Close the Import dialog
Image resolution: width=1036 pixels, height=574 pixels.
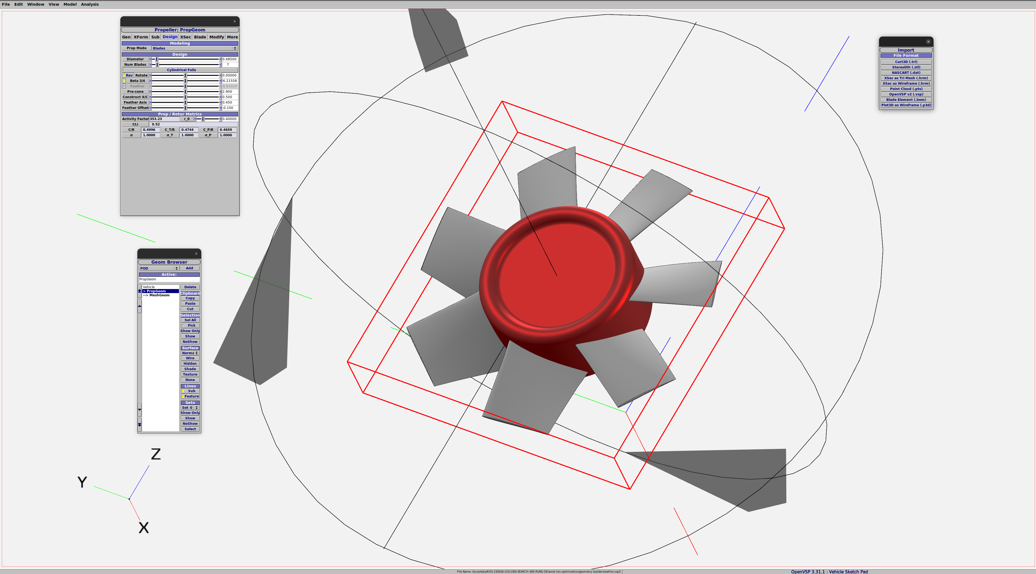pyautogui.click(x=928, y=41)
